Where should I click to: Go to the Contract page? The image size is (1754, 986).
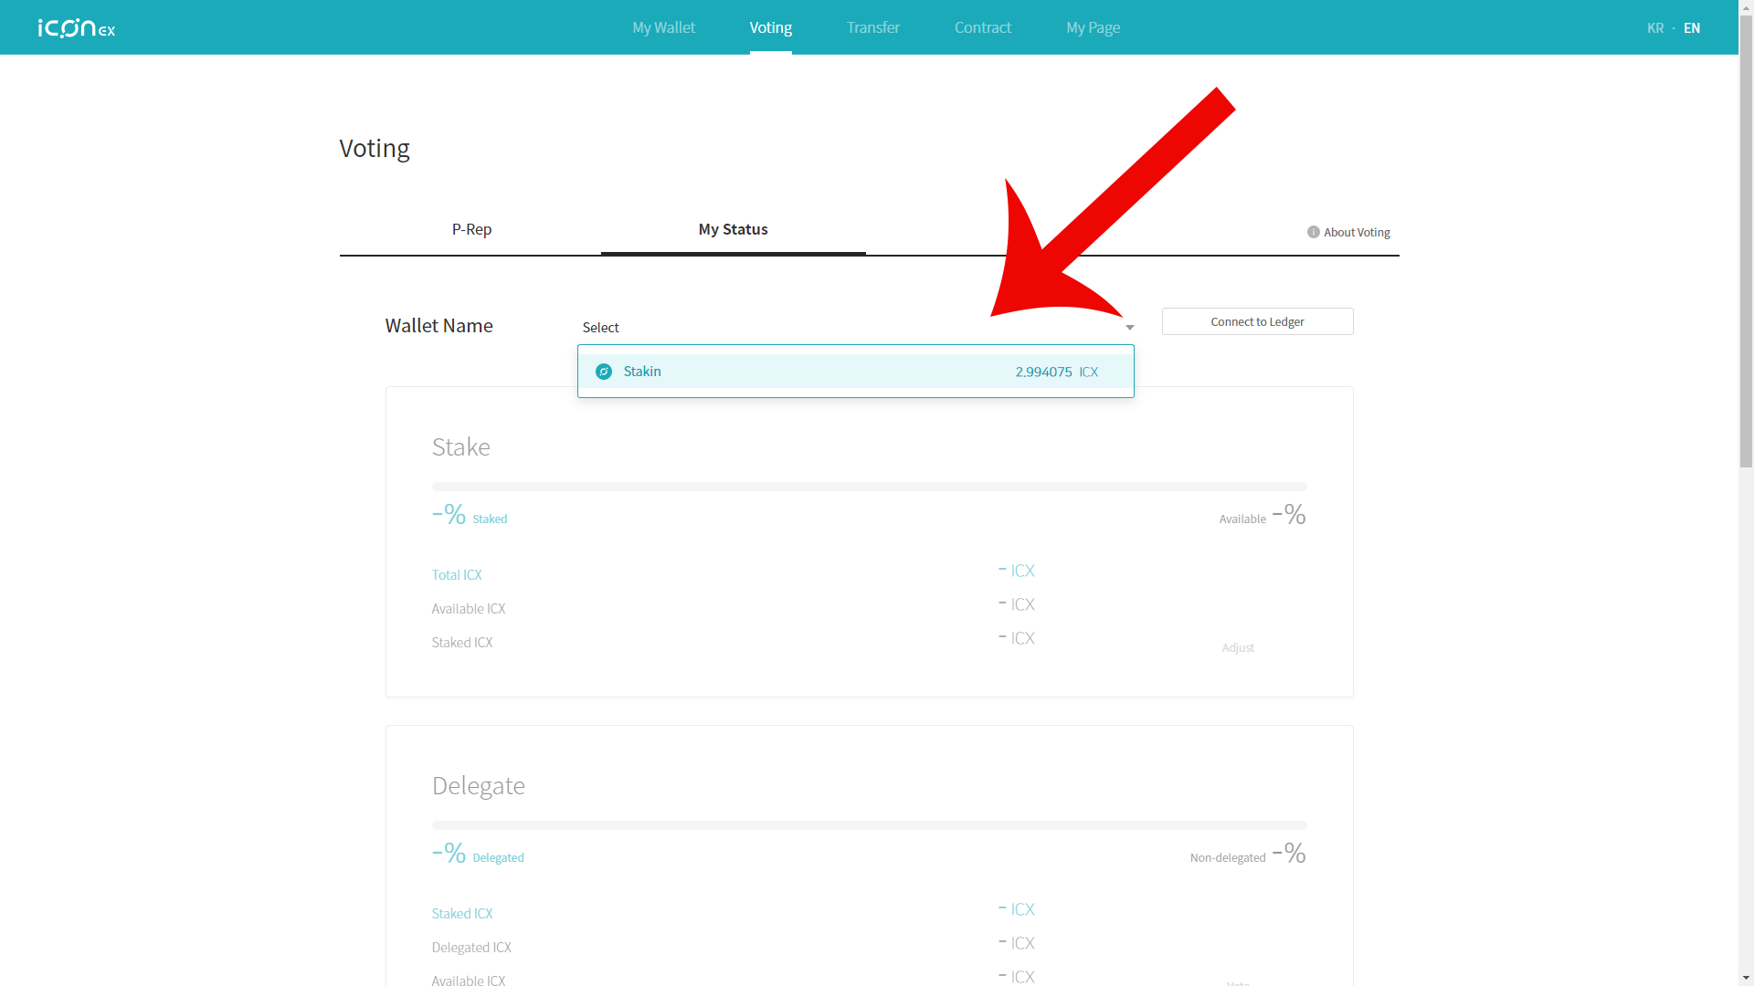pos(982,27)
